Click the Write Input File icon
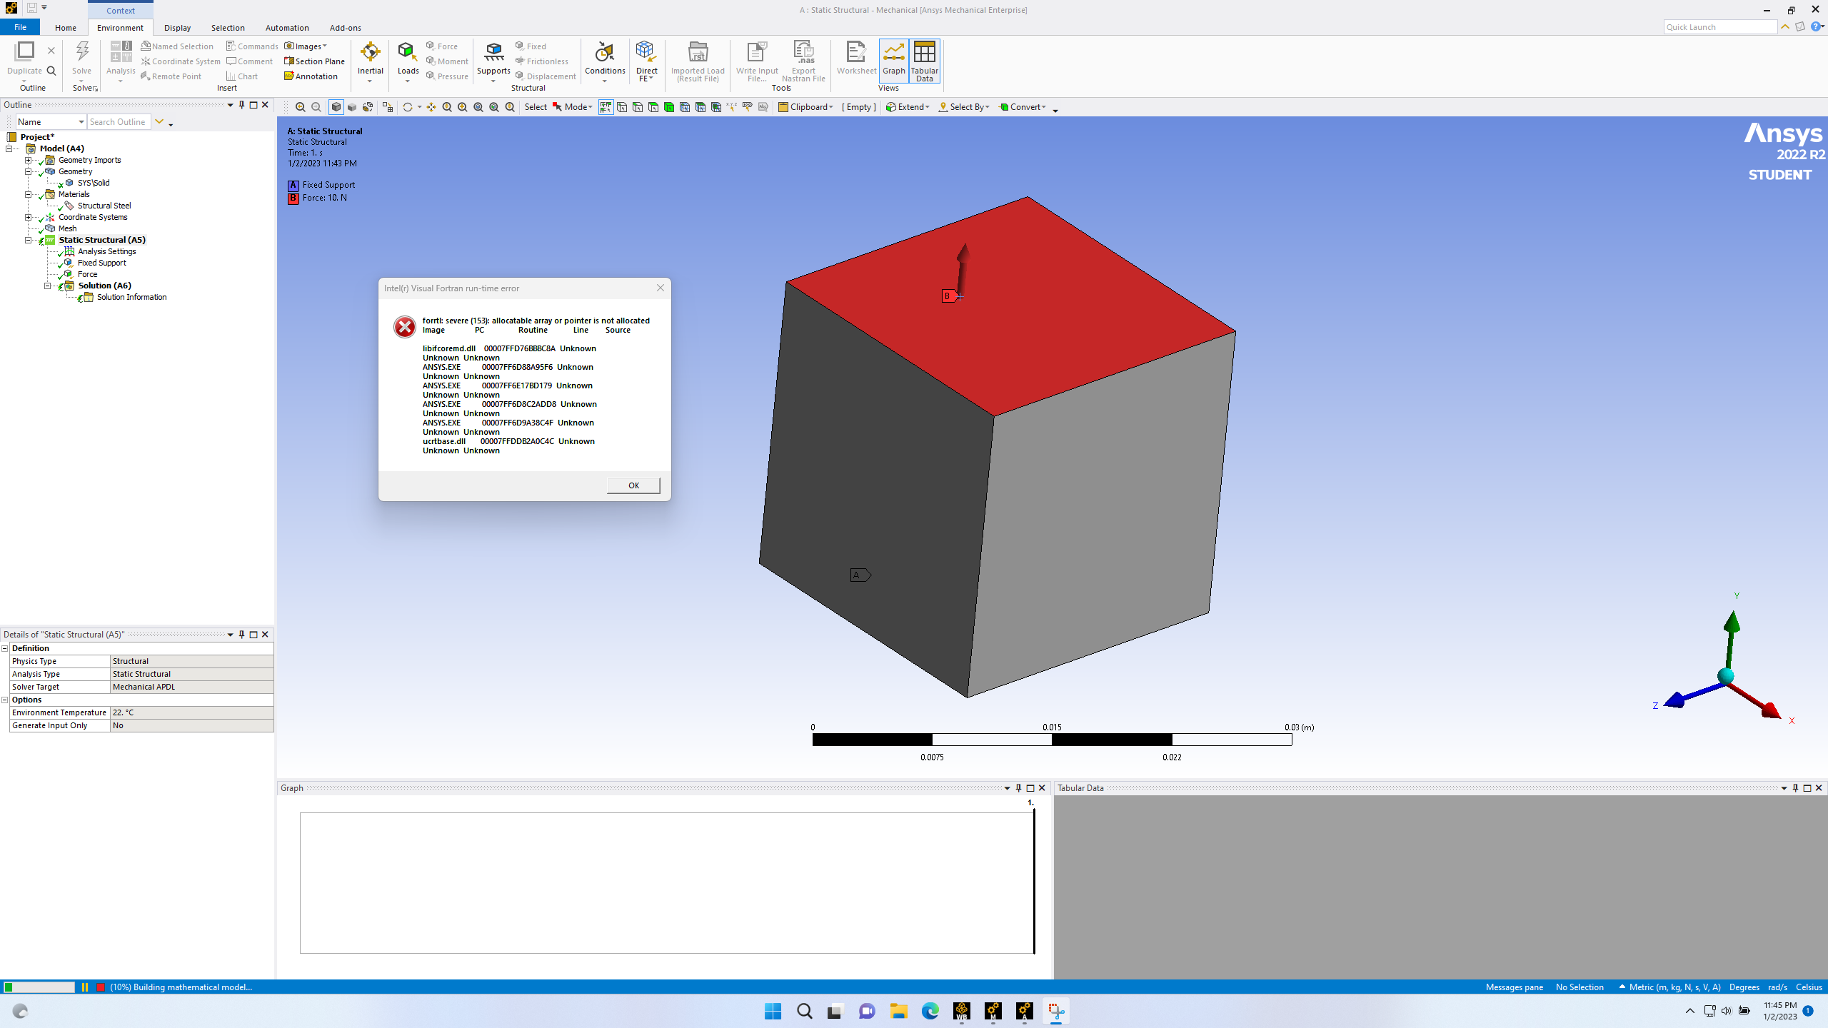 point(756,52)
